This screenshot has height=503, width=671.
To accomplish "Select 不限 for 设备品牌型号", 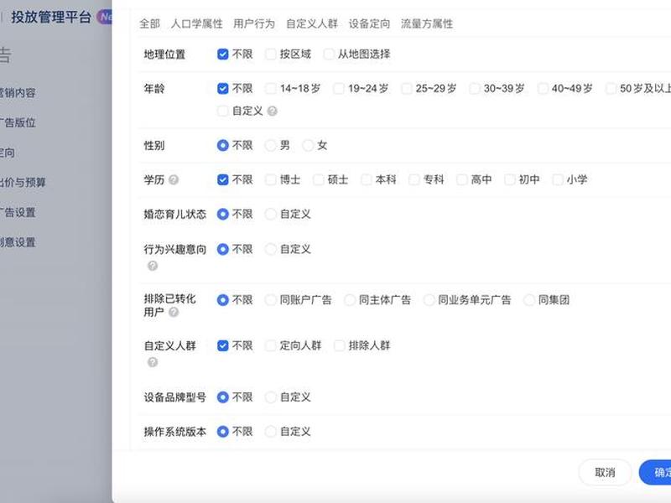I will click(222, 397).
